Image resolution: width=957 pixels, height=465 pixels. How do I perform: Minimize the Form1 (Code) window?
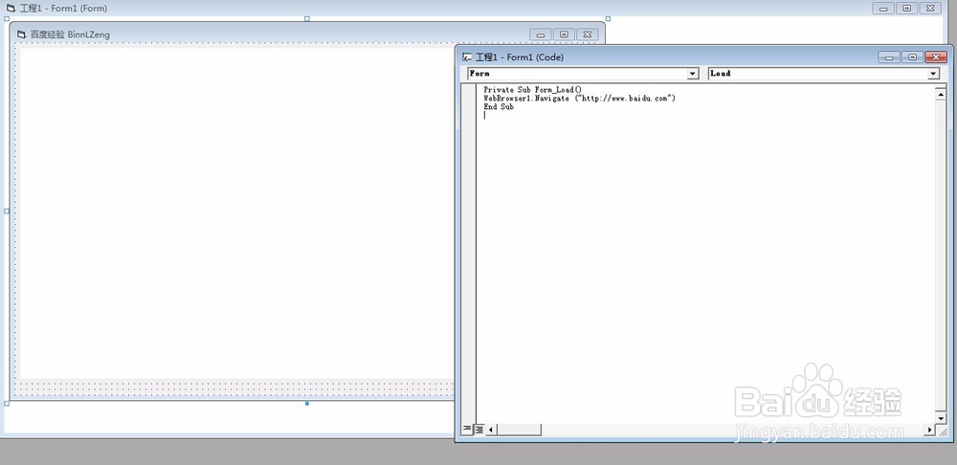889,57
